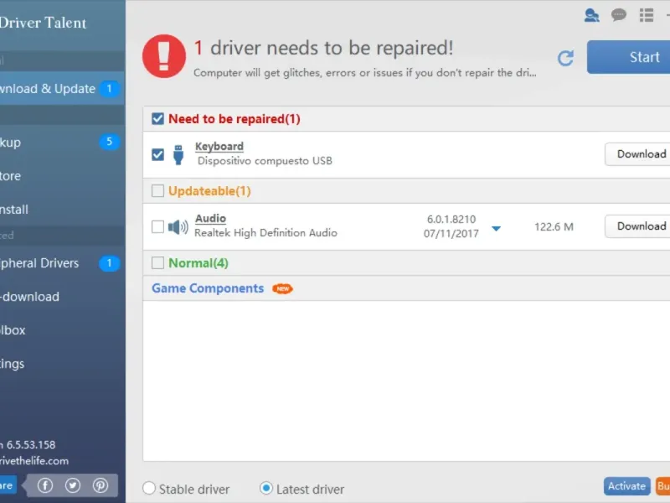Screen dimensions: 670x503
Task: Share on Pinterest icon
Action: click(100, 485)
